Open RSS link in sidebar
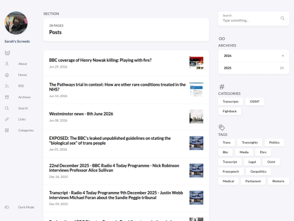Image resolution: width=294 pixels, height=221 pixels. click(21, 86)
